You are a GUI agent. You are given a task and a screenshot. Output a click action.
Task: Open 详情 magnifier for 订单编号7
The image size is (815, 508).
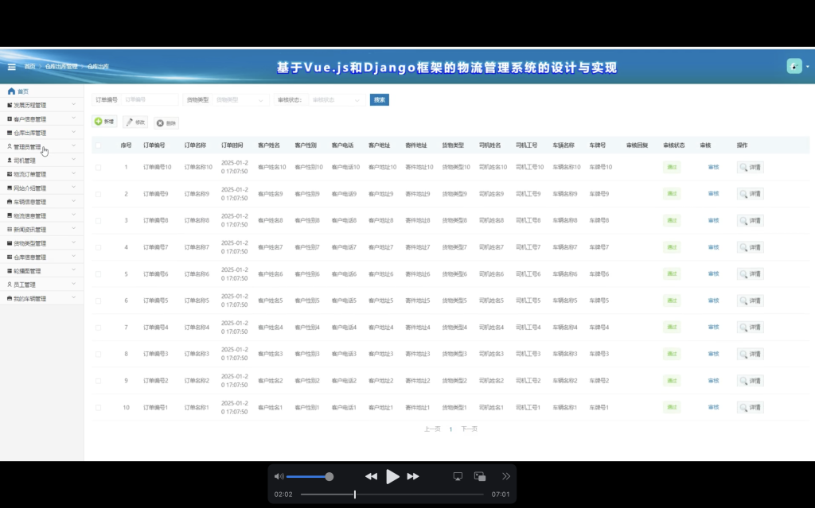tap(750, 247)
